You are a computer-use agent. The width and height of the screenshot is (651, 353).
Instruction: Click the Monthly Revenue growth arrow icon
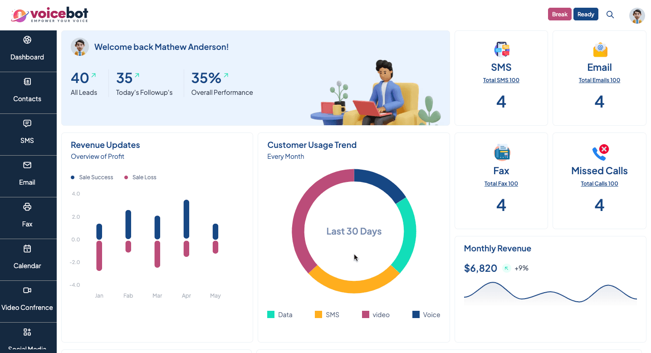click(x=506, y=268)
